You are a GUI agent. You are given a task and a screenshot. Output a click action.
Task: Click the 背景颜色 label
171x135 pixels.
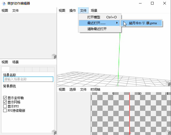10,86
